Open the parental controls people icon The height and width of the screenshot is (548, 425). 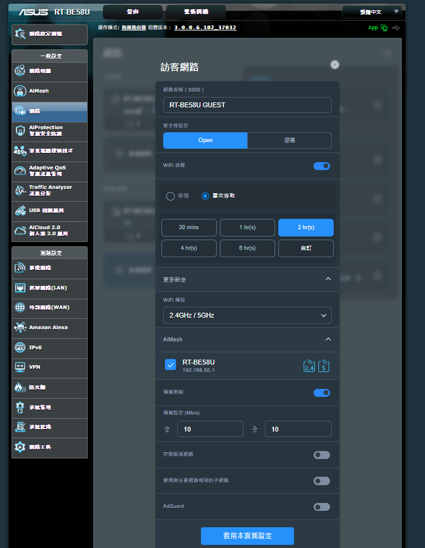tap(20, 151)
